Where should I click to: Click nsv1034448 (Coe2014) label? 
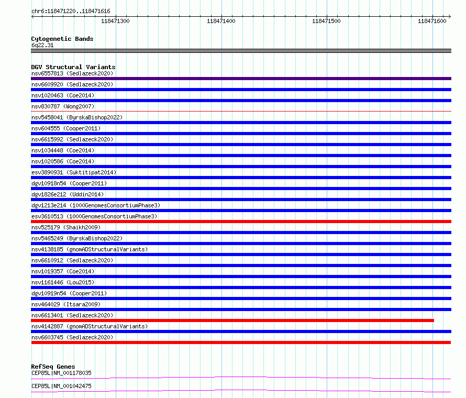tap(63, 150)
